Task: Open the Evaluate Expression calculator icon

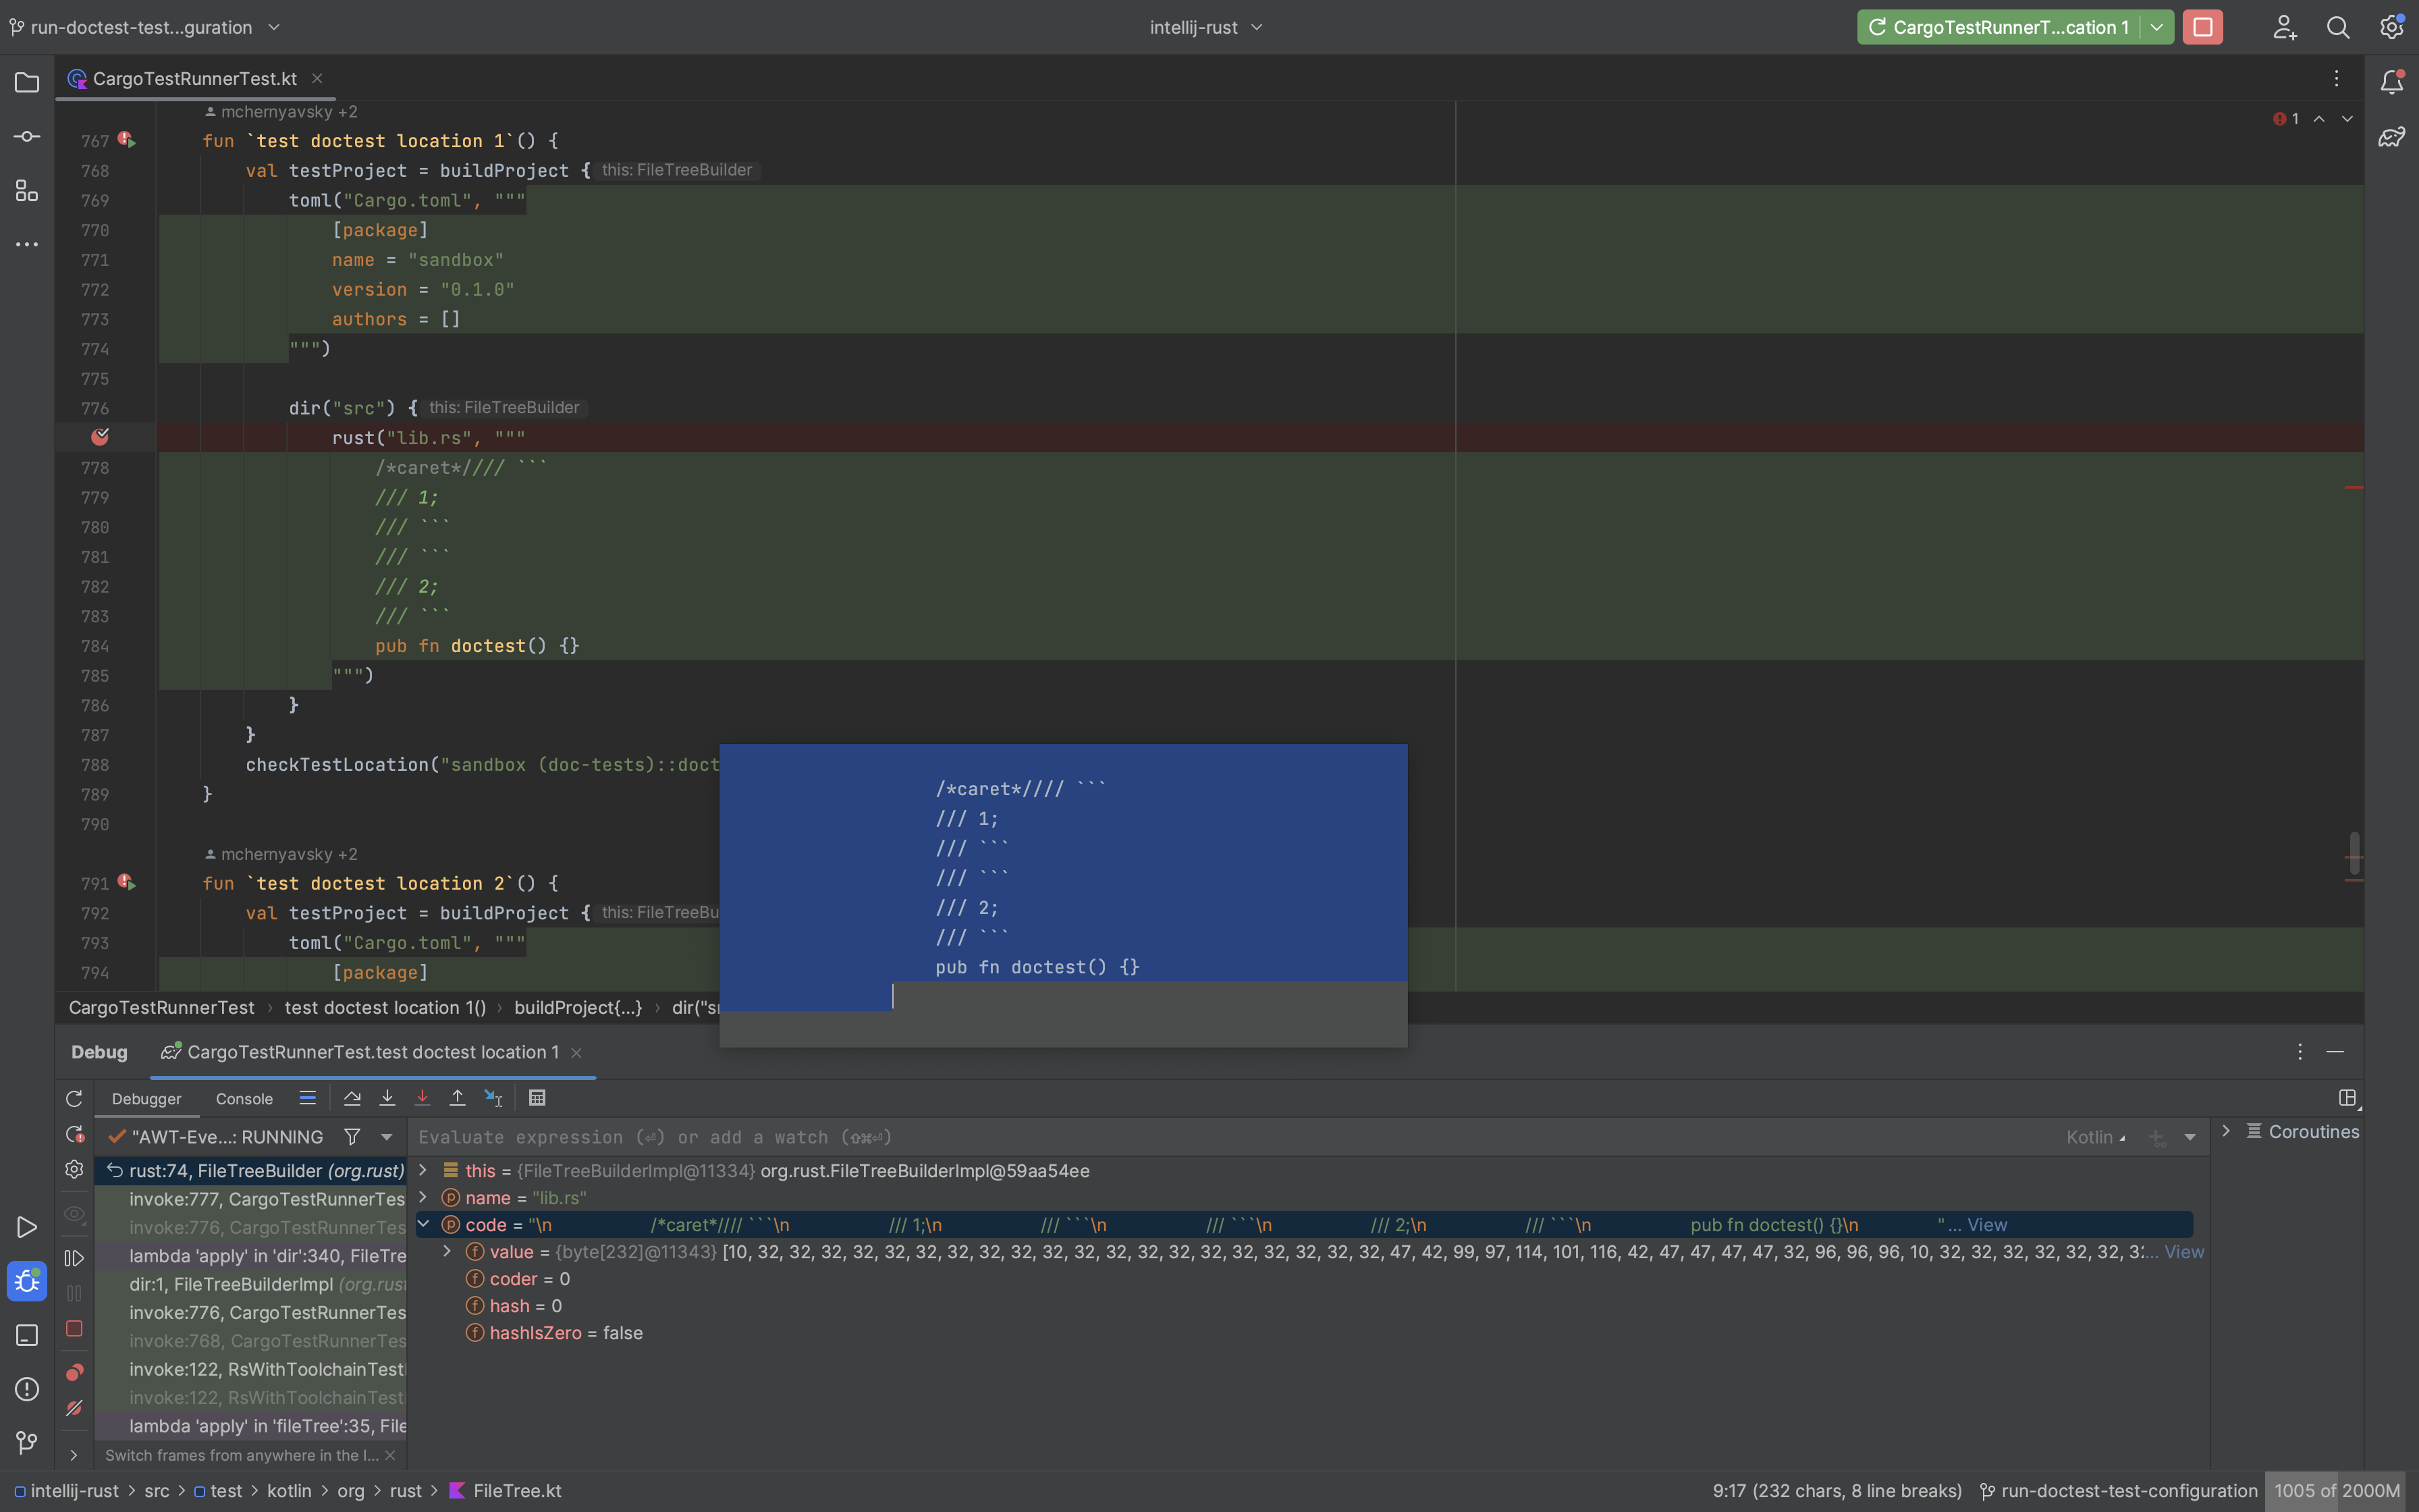Action: [537, 1098]
